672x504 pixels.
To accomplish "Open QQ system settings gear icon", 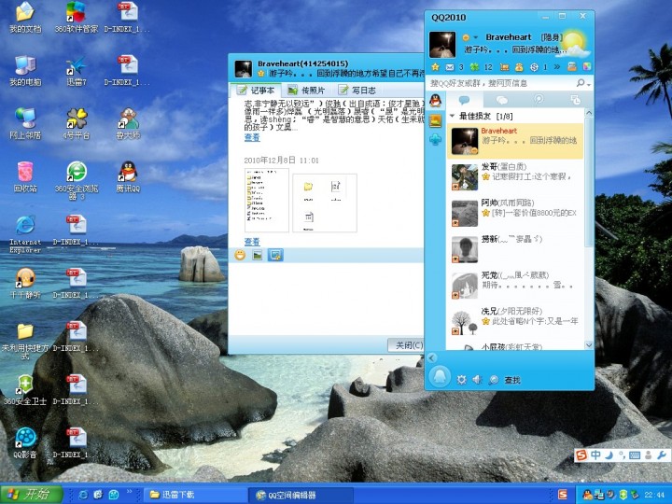I will (461, 380).
